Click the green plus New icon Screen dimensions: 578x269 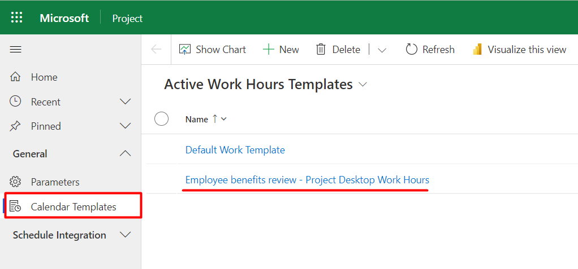pos(269,50)
